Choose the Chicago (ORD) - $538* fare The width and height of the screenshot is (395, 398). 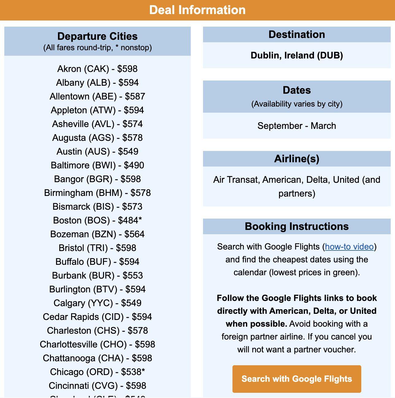(98, 372)
